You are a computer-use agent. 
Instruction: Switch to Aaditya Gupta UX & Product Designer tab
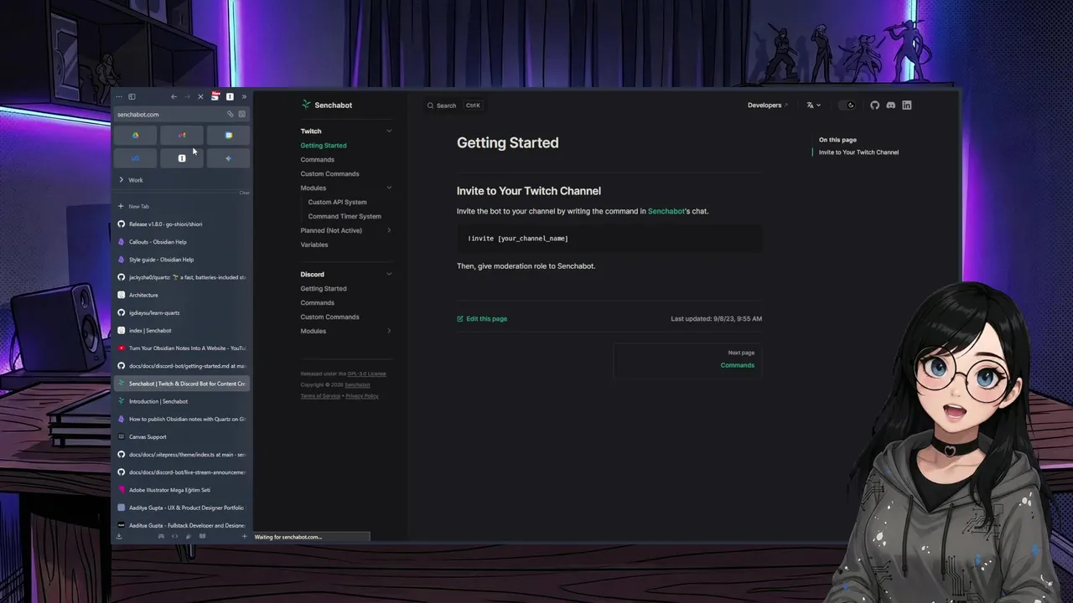tap(182, 508)
